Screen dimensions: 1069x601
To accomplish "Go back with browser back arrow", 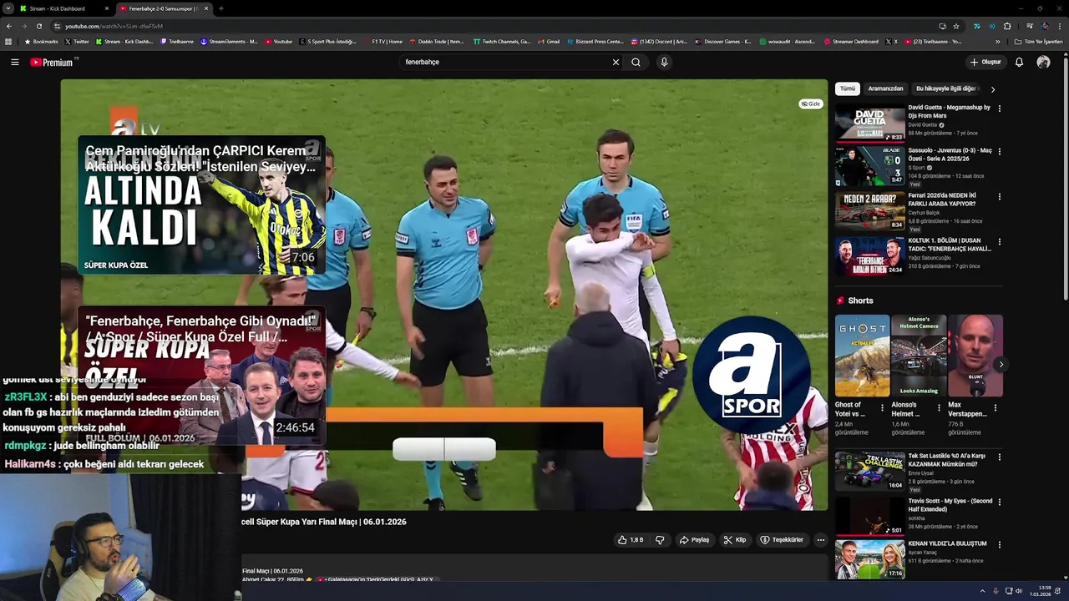I will [9, 26].
